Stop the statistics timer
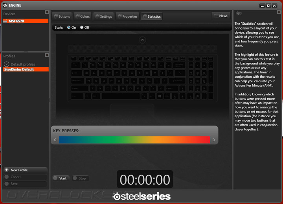 pos(80,178)
